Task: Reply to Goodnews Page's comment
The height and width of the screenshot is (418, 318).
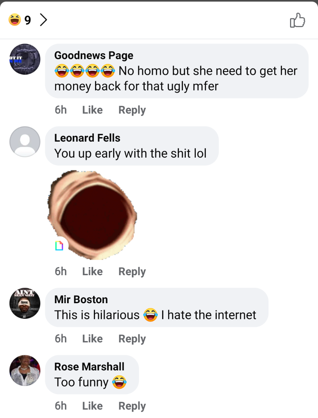Action: (132, 110)
